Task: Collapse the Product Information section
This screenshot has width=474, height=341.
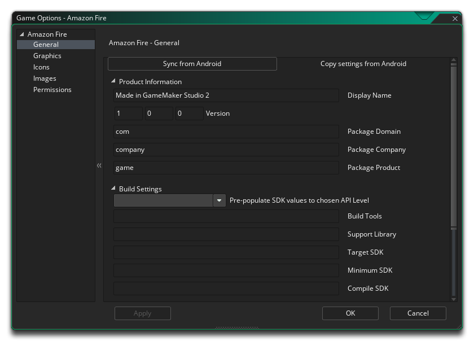Action: tap(113, 81)
